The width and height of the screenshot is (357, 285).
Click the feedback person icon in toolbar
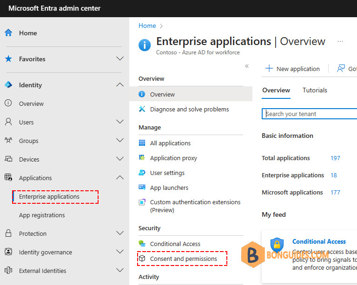tap(341, 68)
